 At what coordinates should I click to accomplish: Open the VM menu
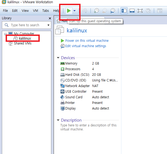click(x=35, y=11)
